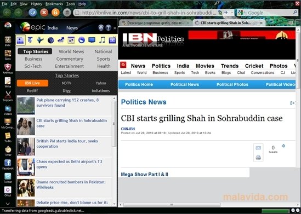Click the orange lock toolbar icon
Image resolution: width=301 pixels, height=214 pixels.
(55, 13)
